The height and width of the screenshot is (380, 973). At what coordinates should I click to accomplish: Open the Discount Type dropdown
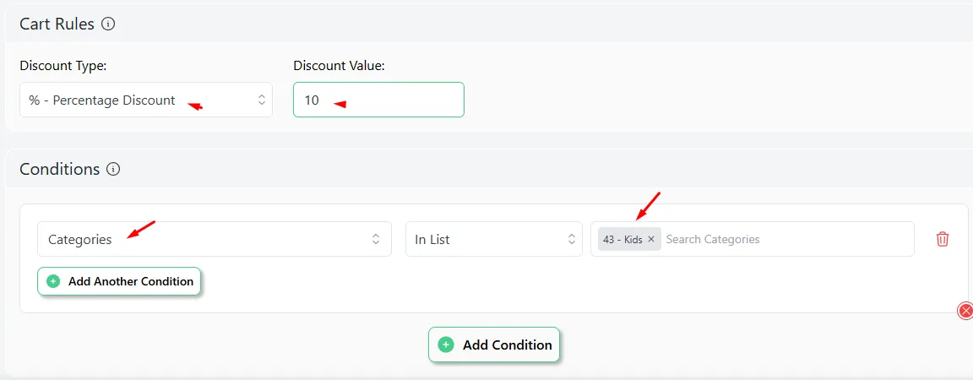coord(146,100)
